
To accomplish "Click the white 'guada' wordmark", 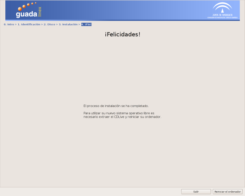I will pos(26,14).
